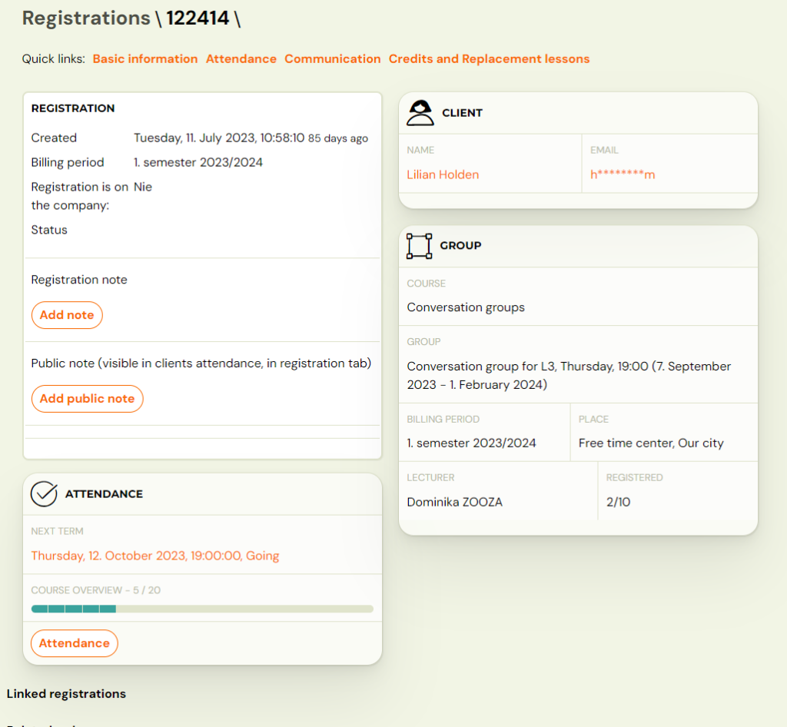Open client profile Lilian Holden
This screenshot has height=727, width=787.
[443, 174]
